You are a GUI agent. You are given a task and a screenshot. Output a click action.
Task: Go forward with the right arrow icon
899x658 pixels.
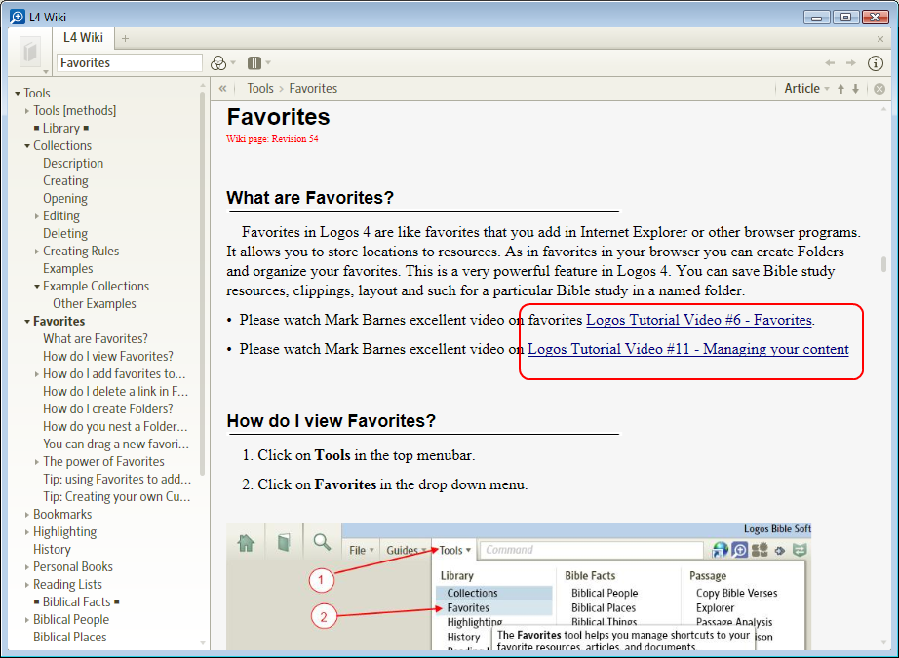[x=851, y=63]
